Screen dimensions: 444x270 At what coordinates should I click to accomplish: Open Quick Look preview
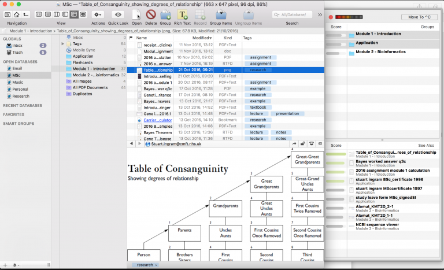tap(118, 14)
